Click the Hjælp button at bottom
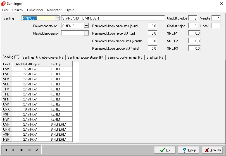This screenshot has height=156, width=226. pyautogui.click(x=189, y=150)
